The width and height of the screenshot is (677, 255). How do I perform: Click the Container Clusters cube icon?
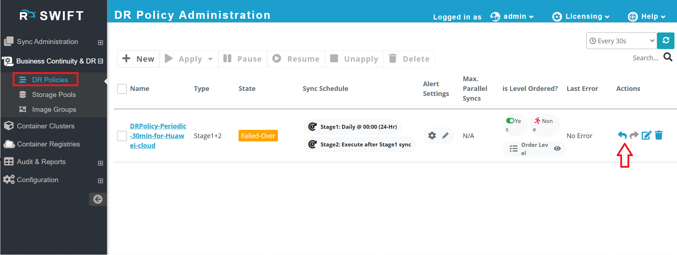click(x=9, y=126)
